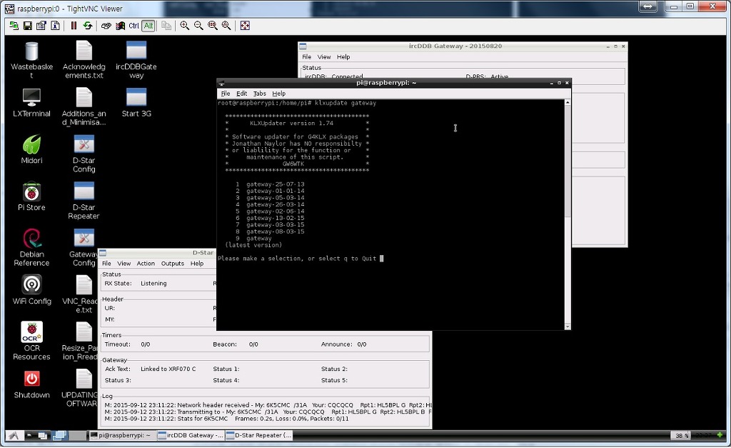Switch to the D-Star Repeater taskbar button
The height and width of the screenshot is (448, 731).
click(x=259, y=435)
